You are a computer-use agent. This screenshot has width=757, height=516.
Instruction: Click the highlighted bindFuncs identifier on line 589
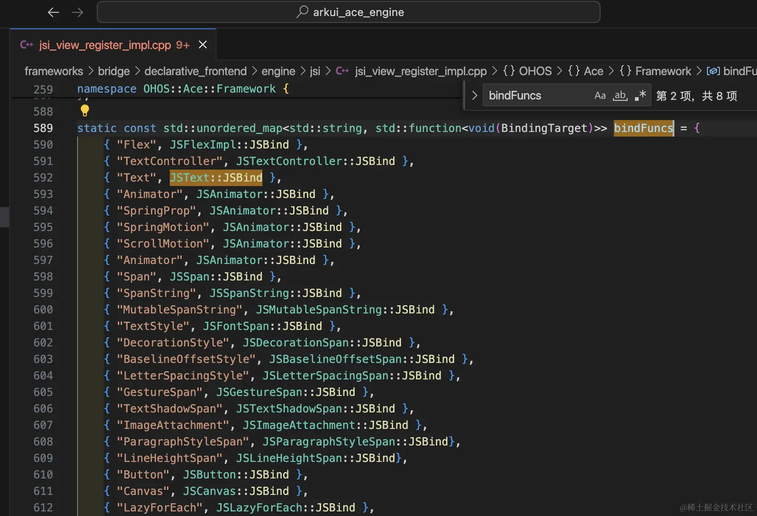(644, 128)
